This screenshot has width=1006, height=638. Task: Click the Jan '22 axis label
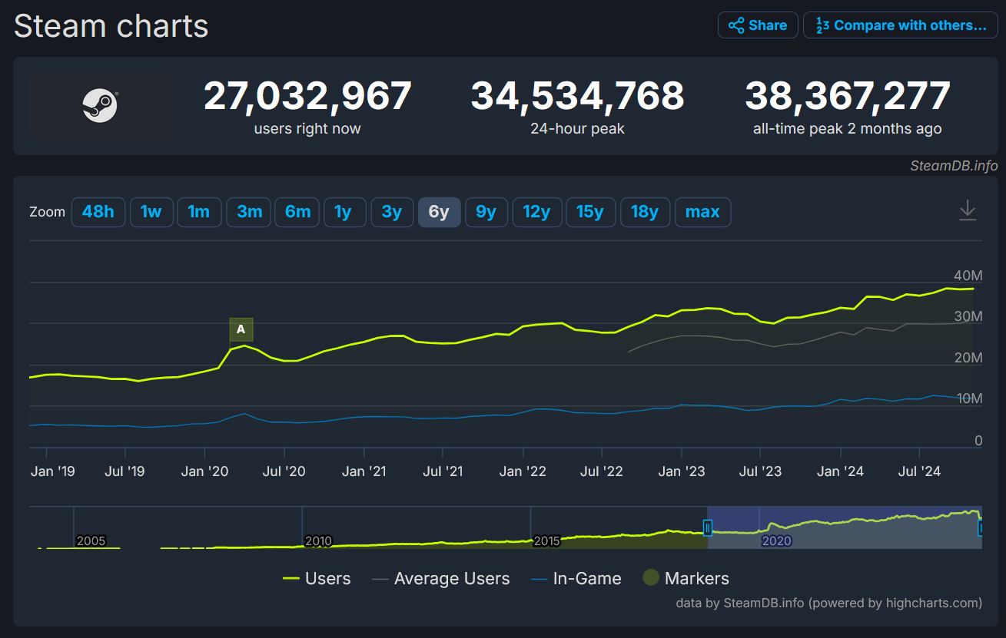point(523,471)
